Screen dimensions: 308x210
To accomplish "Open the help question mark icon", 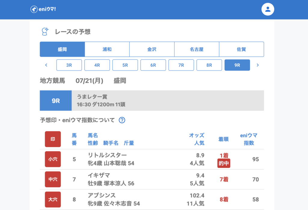I will 122,120.
